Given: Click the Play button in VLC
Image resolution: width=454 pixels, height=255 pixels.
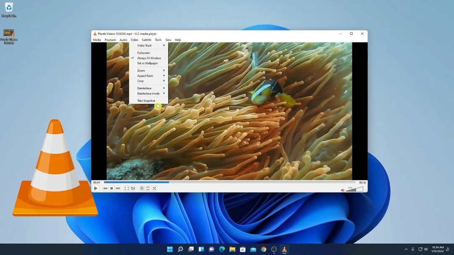Looking at the screenshot, I should 95,188.
